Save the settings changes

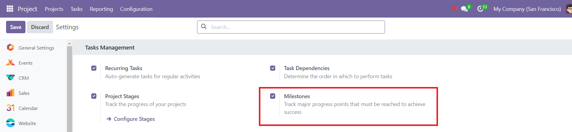point(16,27)
